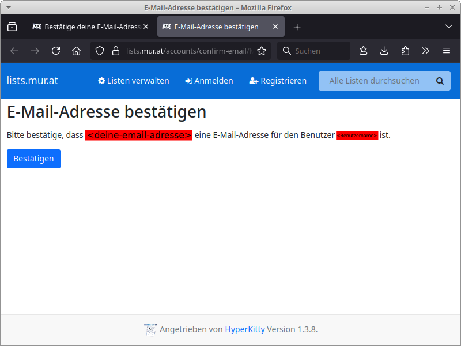Open the window menu in title bar
Image resolution: width=461 pixels, height=346 pixels.
coord(8,7)
